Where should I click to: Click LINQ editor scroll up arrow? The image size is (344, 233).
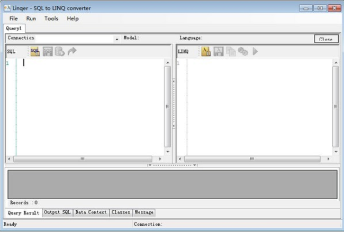coord(336,63)
